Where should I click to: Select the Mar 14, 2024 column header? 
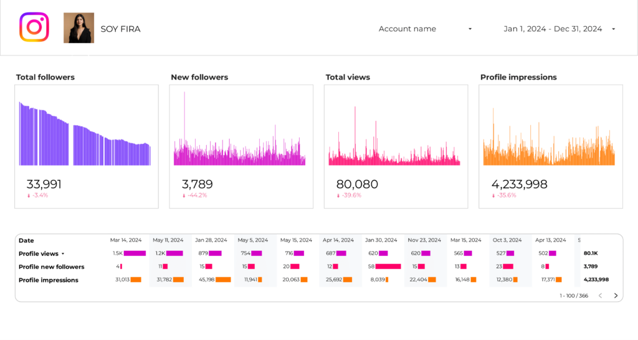point(125,240)
